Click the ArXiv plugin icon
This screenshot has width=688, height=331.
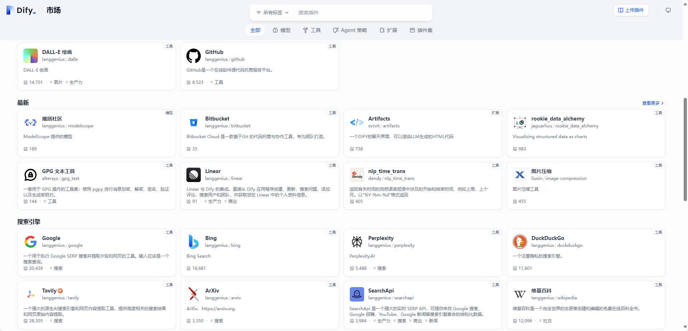[194, 294]
